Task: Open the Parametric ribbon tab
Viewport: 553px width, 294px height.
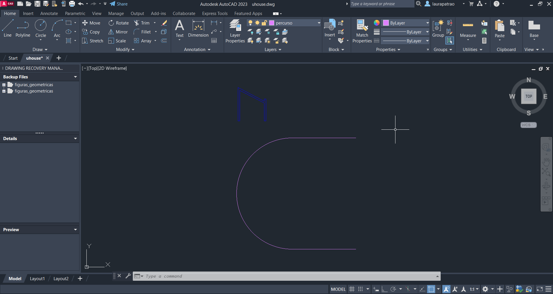Action: coord(75,14)
